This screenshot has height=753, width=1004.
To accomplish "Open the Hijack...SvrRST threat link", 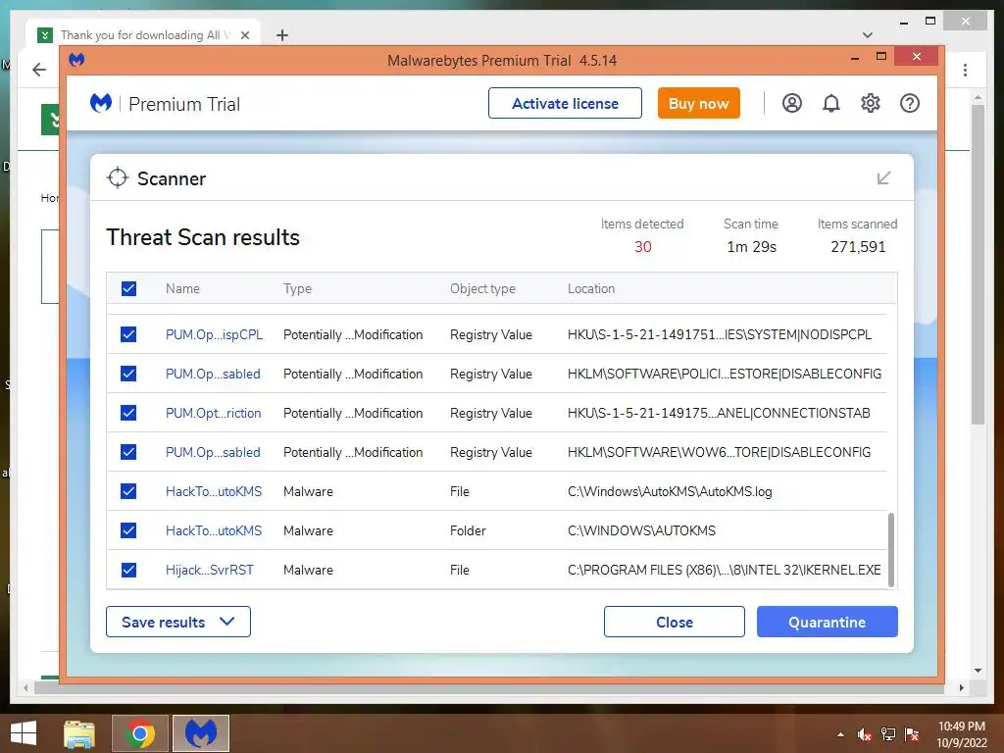I will tap(210, 570).
